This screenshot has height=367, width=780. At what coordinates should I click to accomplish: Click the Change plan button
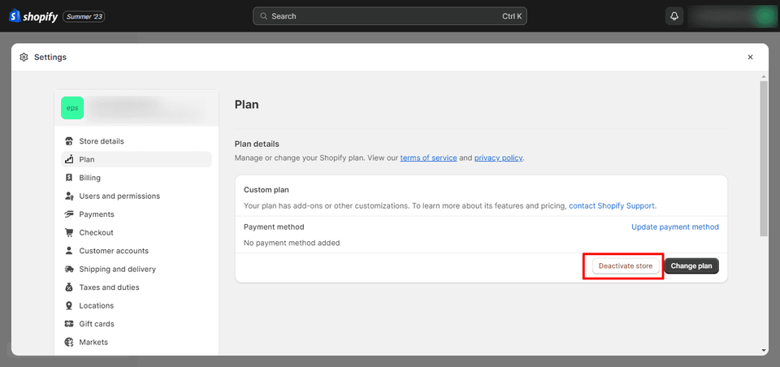pyautogui.click(x=691, y=266)
